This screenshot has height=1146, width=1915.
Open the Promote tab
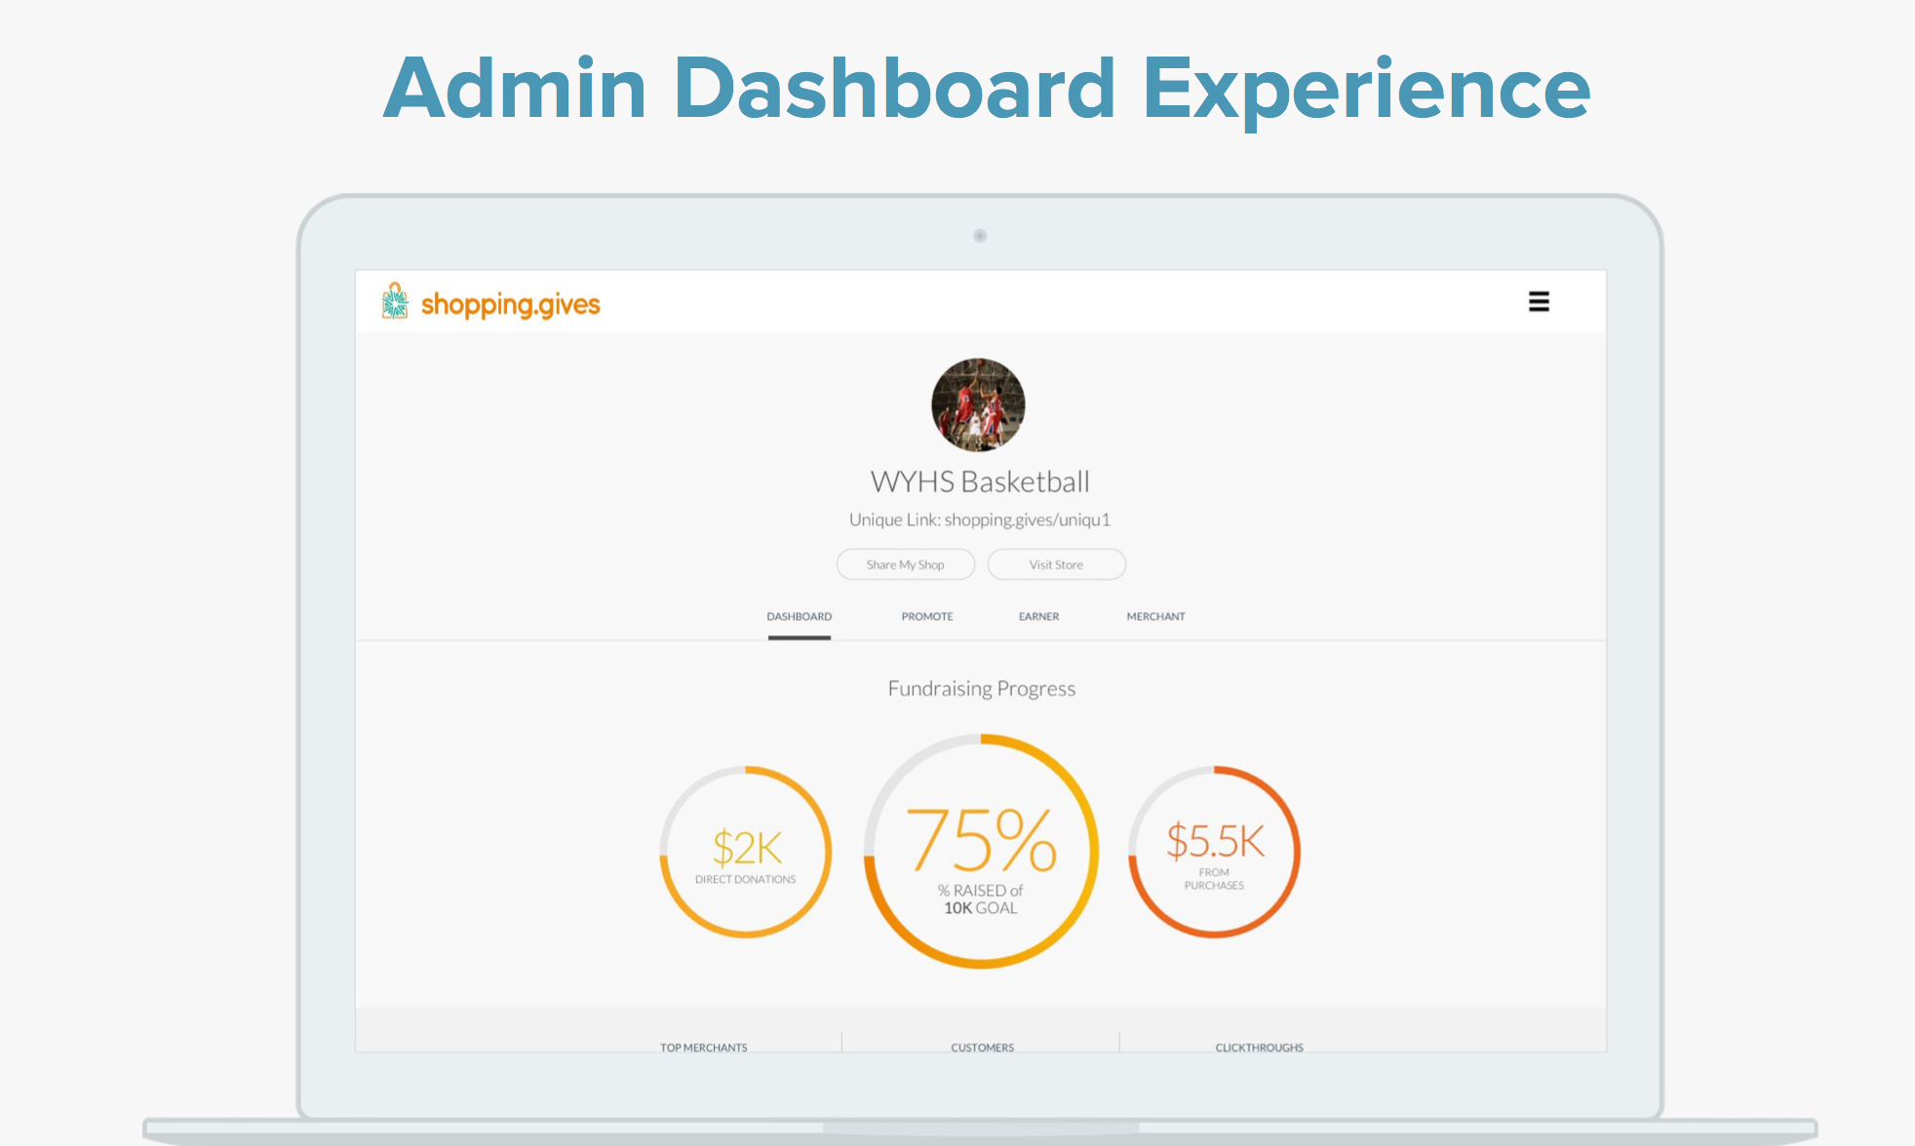pos(926,617)
